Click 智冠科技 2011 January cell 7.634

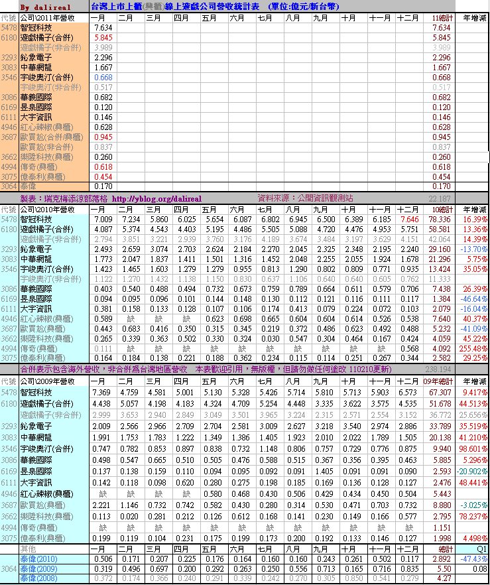pyautogui.click(x=103, y=28)
